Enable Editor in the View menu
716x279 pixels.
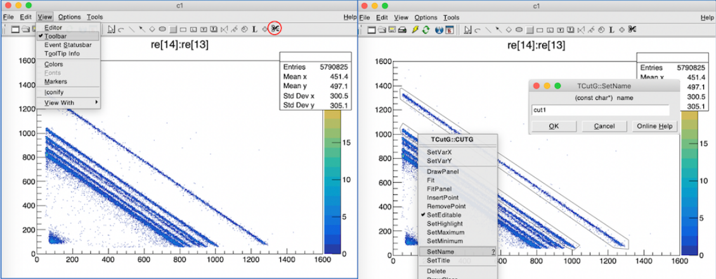[x=68, y=28]
